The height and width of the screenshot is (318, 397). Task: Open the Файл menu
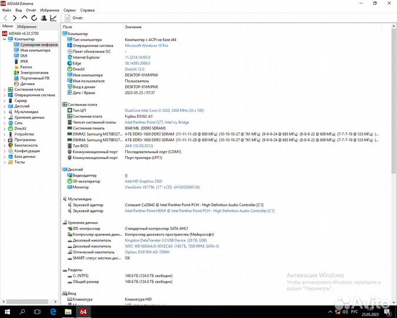pyautogui.click(x=6, y=10)
